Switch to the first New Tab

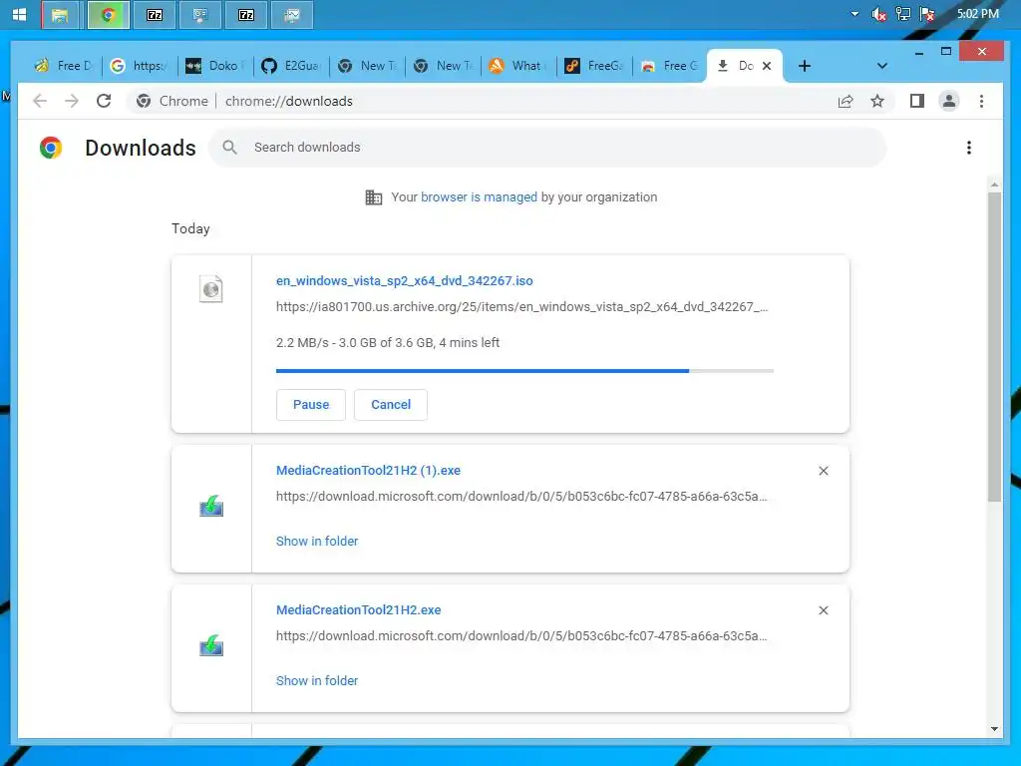pos(367,66)
